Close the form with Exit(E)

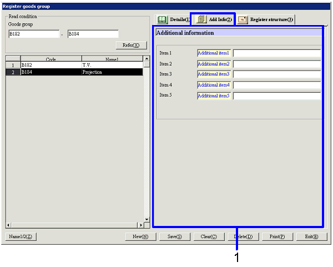(311, 236)
